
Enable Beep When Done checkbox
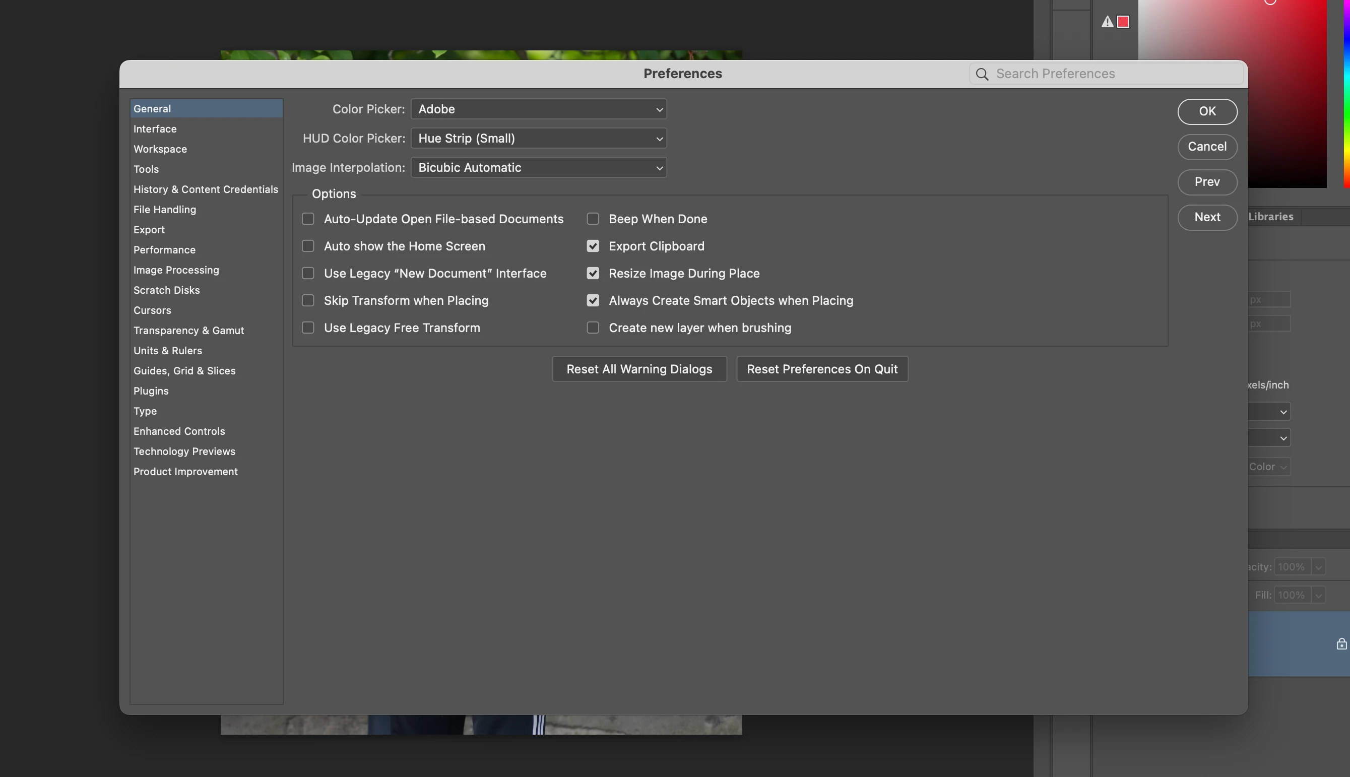[593, 219]
